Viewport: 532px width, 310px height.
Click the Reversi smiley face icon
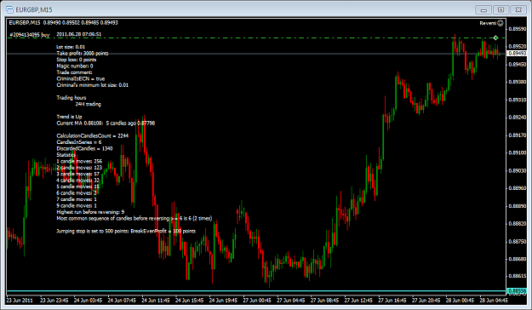click(x=501, y=23)
